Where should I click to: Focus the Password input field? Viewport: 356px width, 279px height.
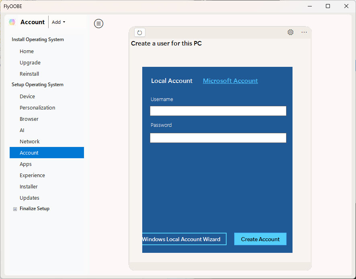[218, 138]
